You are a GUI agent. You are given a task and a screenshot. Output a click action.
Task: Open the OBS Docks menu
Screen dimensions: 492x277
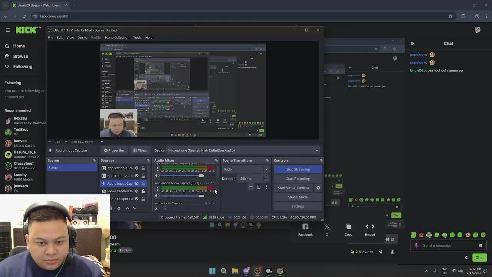point(82,38)
